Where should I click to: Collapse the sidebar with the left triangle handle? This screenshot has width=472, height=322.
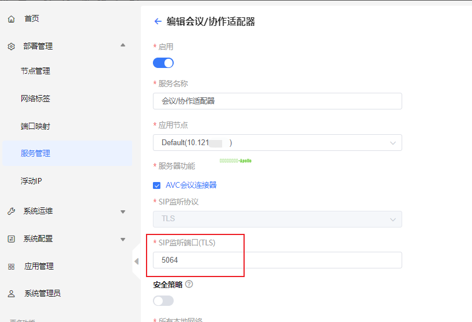tap(136, 262)
